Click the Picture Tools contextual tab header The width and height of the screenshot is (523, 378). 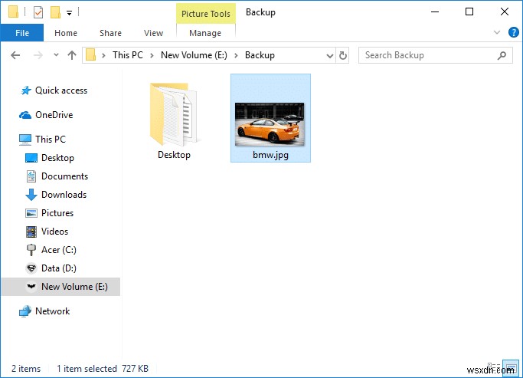[x=206, y=14]
